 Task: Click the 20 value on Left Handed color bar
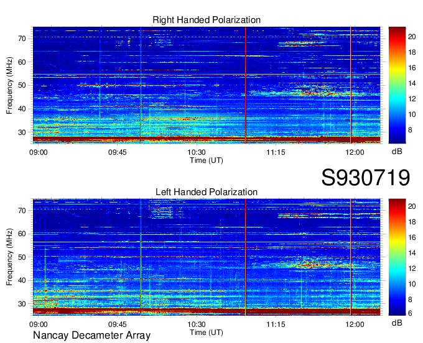(x=412, y=206)
